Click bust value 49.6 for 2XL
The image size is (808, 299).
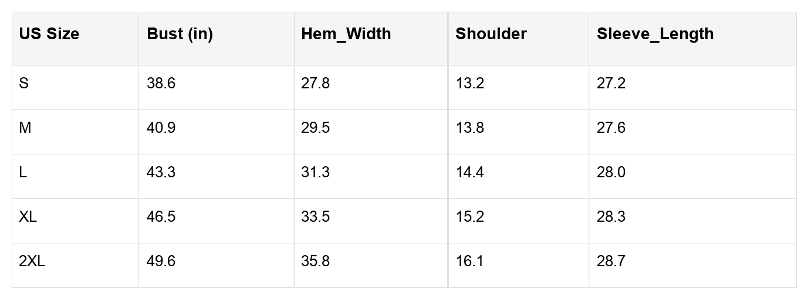(161, 262)
